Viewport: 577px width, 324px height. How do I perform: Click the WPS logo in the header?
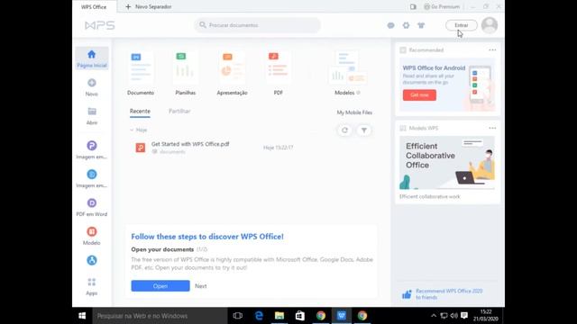pyautogui.click(x=100, y=25)
